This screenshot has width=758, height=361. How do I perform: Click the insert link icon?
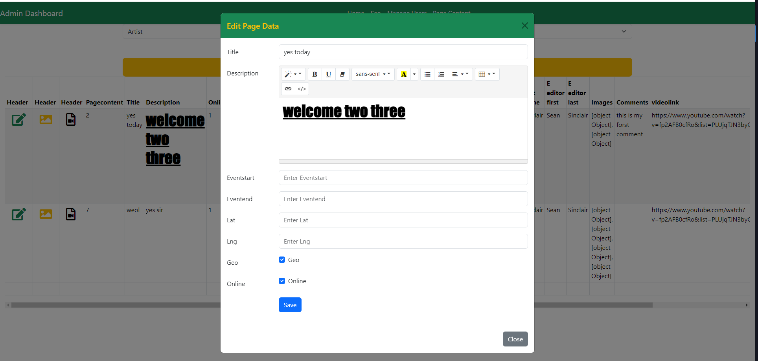pos(288,89)
